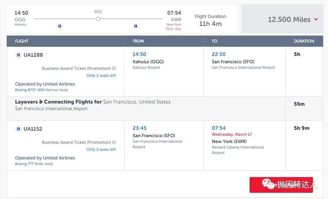Click the 5h 9m duration cell
Viewport: 328px width, 199px height.
(302, 128)
